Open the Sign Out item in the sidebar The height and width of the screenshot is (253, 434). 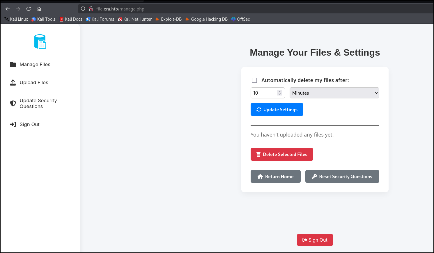pyautogui.click(x=29, y=124)
